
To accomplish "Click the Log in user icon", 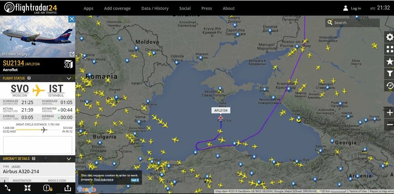I will [345, 8].
